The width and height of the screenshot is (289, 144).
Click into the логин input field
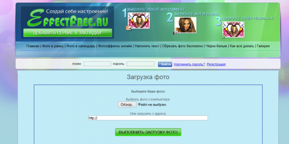97,64
